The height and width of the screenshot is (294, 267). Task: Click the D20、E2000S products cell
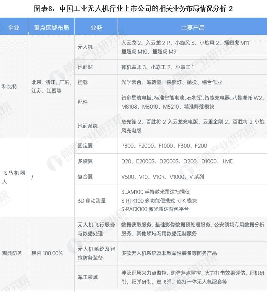coord(192,161)
